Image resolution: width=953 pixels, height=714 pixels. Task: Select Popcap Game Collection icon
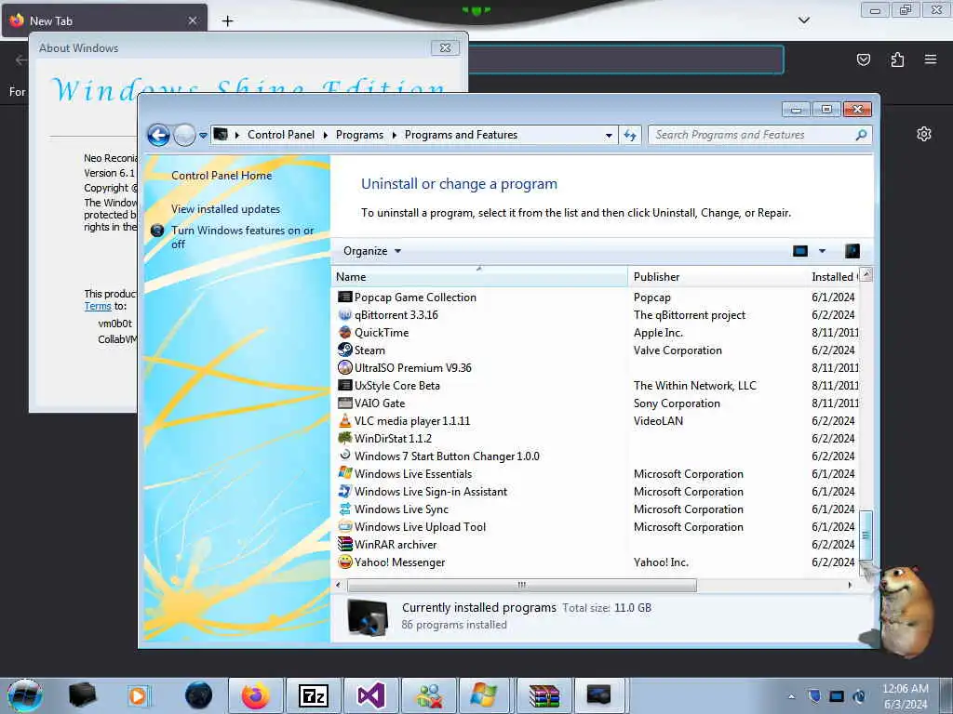tap(344, 297)
